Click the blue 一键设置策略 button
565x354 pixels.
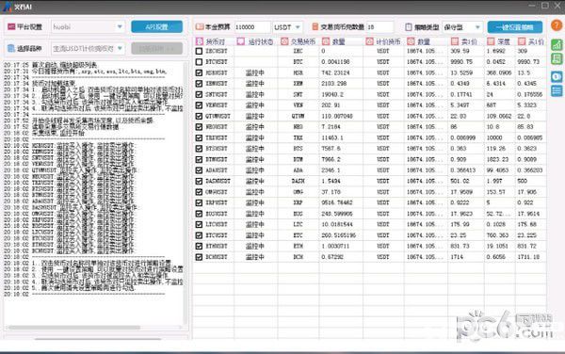tap(515, 27)
